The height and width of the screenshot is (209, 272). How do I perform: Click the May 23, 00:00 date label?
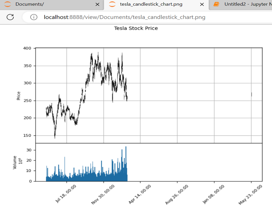(250, 195)
